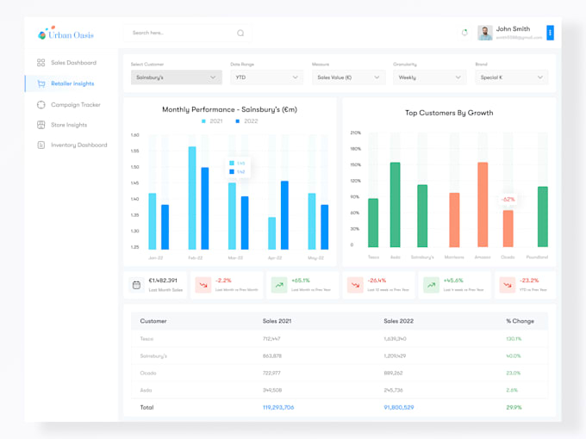Screen dimensions: 586x439
Task: Click the Sales Dashboard grid icon
Action: 41,63
